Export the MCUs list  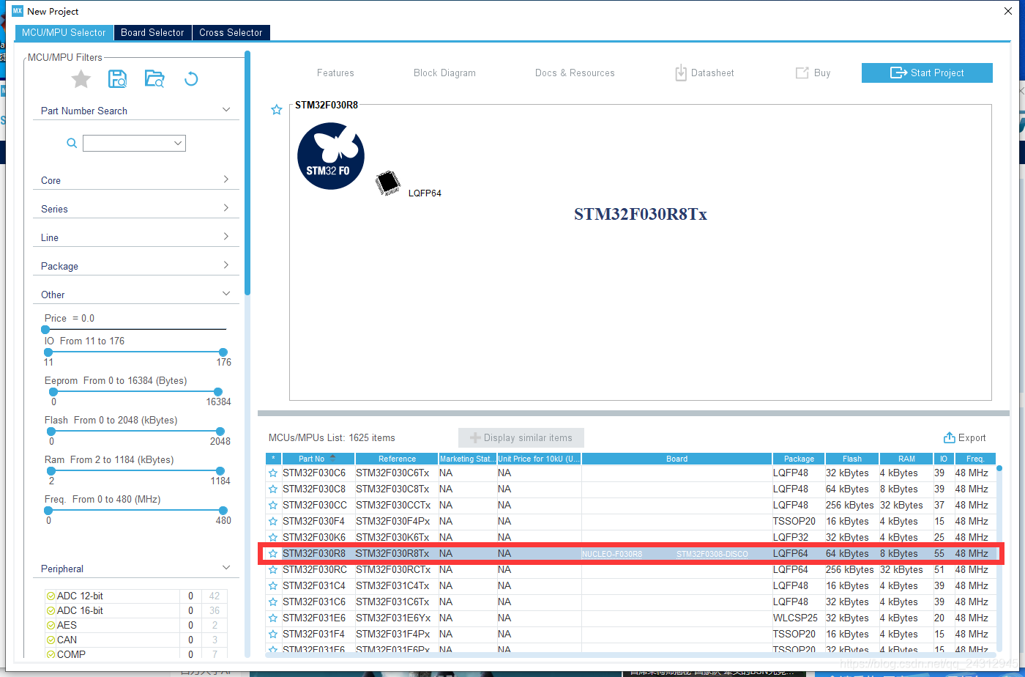tap(965, 438)
